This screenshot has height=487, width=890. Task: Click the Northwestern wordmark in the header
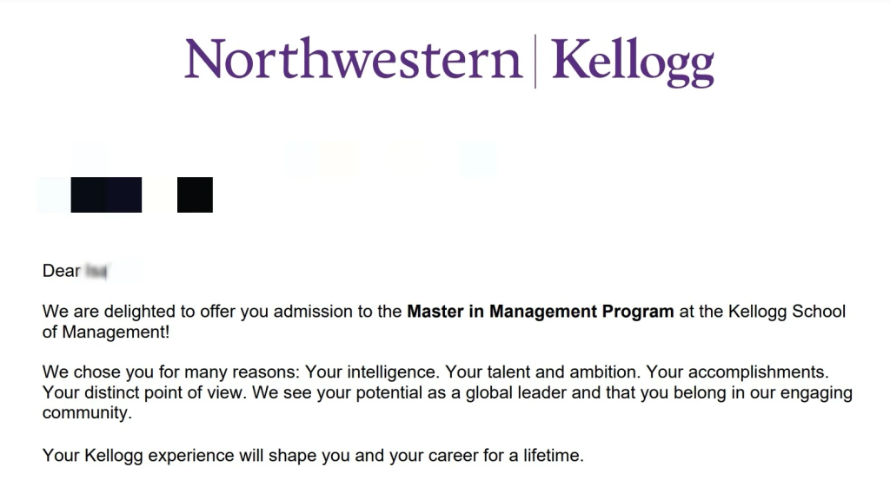352,60
